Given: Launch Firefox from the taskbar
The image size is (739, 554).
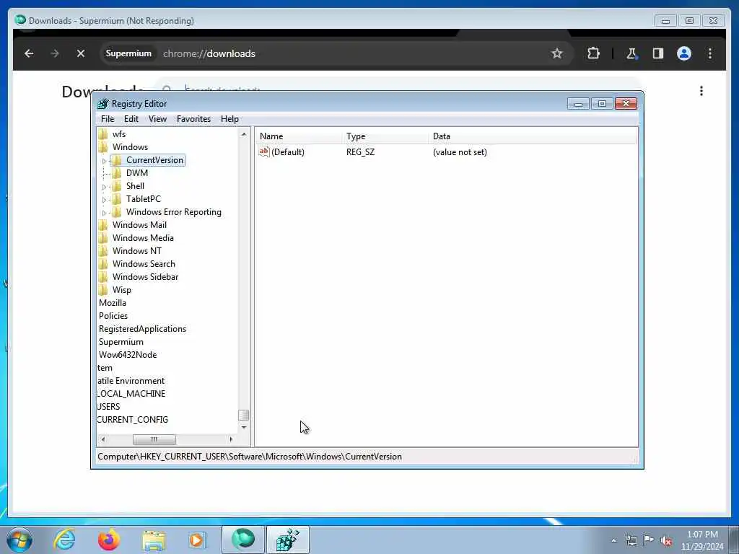Looking at the screenshot, I should (x=108, y=540).
